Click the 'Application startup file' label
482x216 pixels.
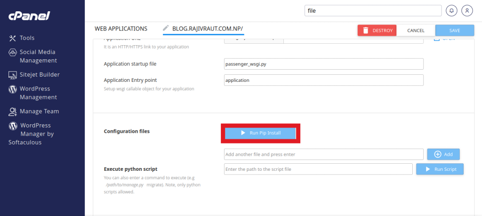[130, 64]
